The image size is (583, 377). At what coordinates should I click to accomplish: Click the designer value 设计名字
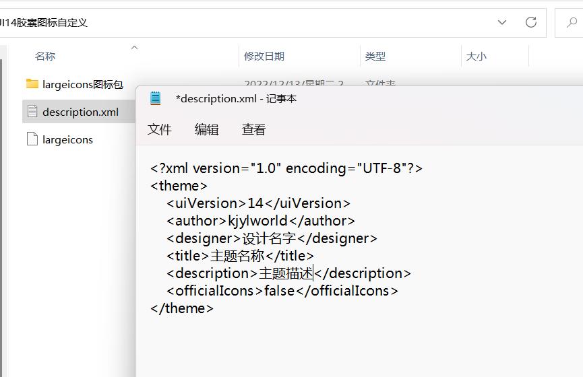(269, 238)
